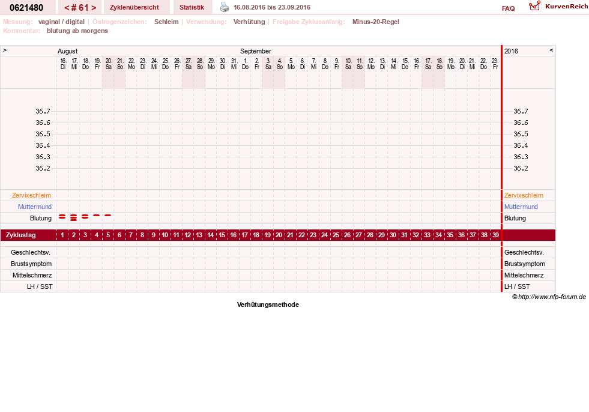
Task: Go to next cycle after #61
Action: pyautogui.click(x=94, y=8)
